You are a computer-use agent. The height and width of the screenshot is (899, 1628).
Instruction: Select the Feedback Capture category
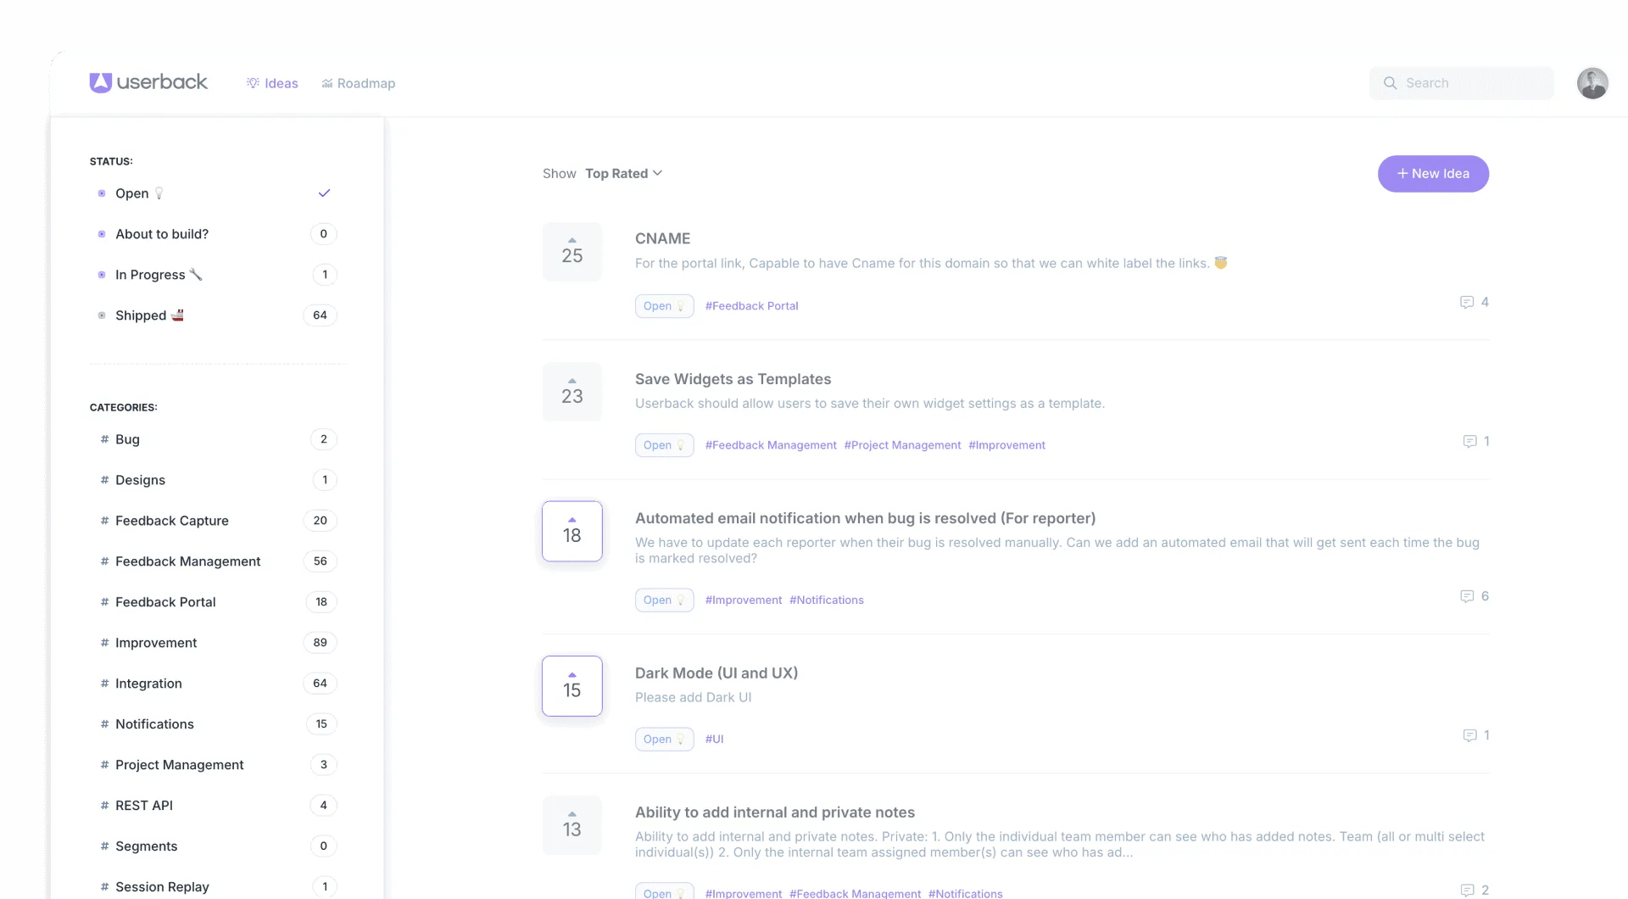(x=171, y=521)
